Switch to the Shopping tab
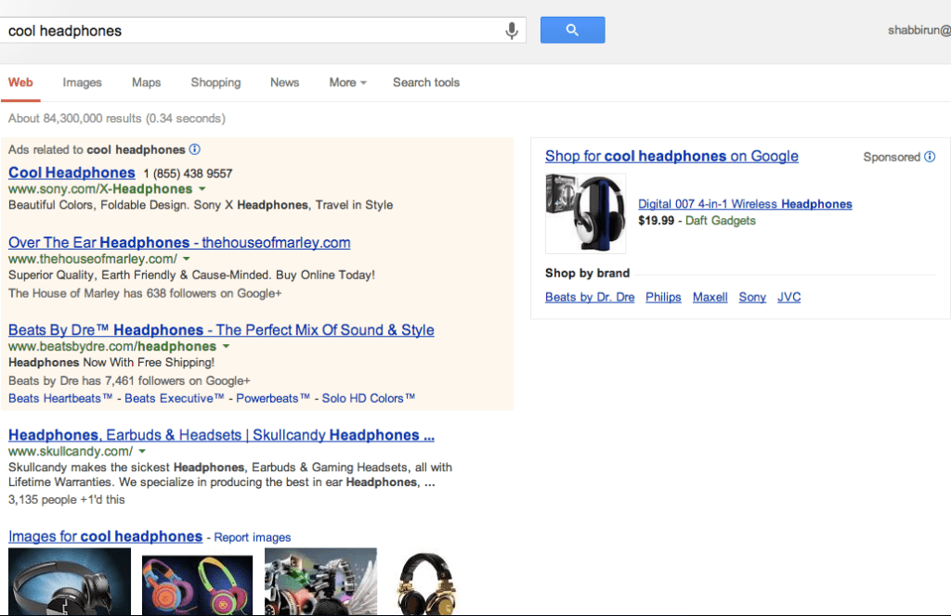Image resolution: width=951 pixels, height=616 pixels. click(x=215, y=83)
